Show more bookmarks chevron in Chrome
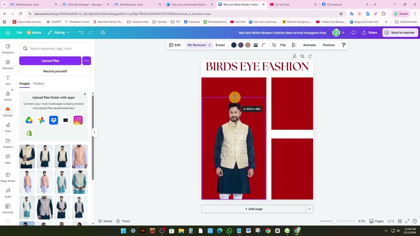This screenshot has height=236, width=420. (386, 22)
